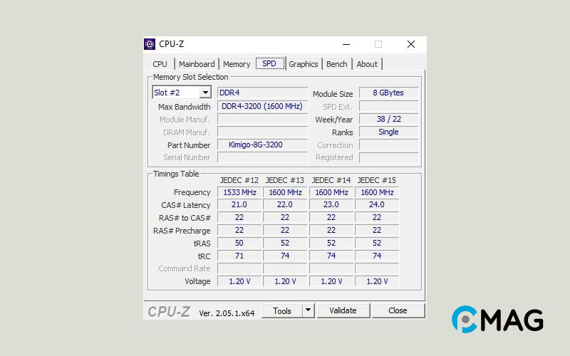Click the empty Module Manuf. field
The width and height of the screenshot is (570, 356).
262,119
